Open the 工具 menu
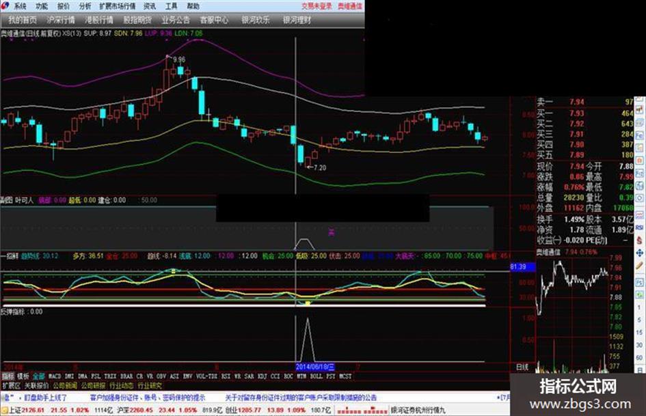 coord(171,6)
